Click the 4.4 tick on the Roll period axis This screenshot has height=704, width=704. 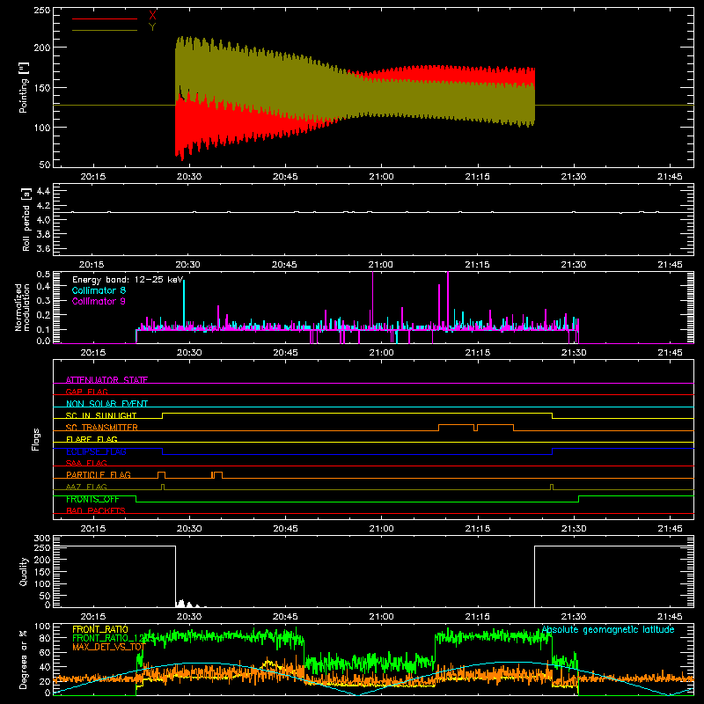point(42,191)
